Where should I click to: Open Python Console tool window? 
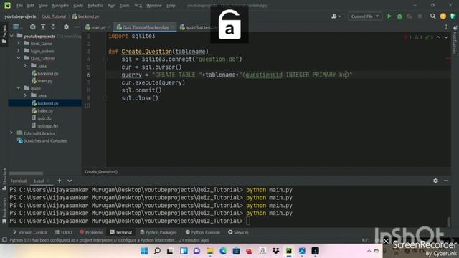coord(202,232)
